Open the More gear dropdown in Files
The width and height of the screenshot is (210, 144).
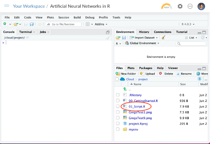coord(202,74)
